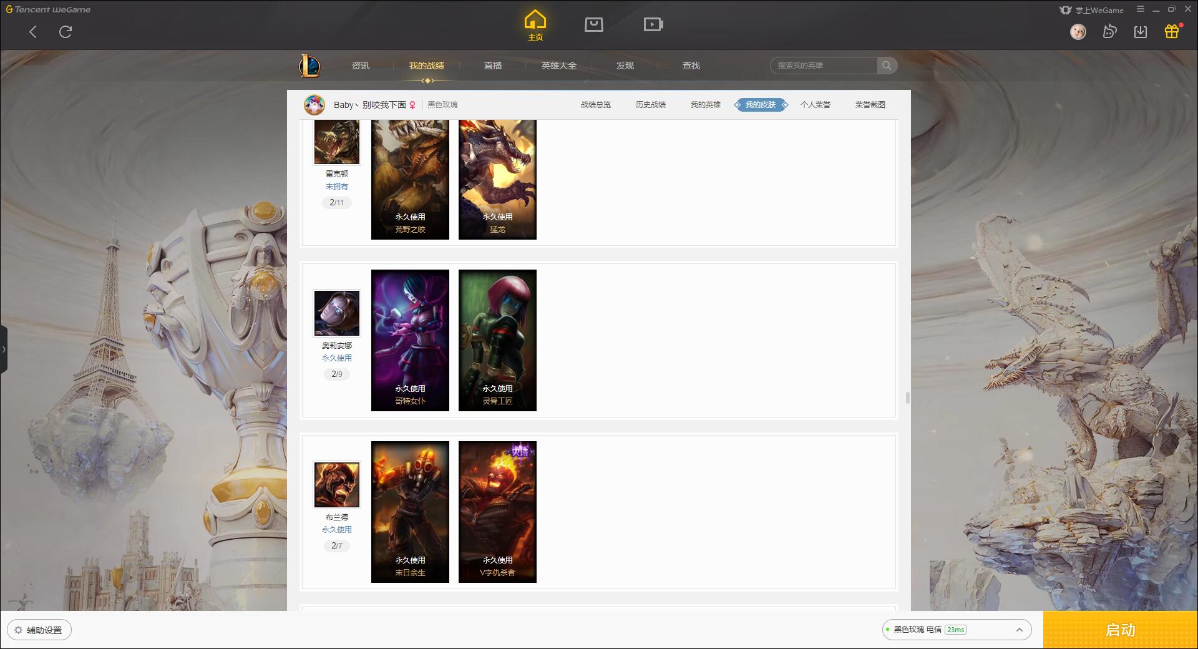1198x649 pixels.
Task: Go back using the back arrow
Action: point(33,32)
